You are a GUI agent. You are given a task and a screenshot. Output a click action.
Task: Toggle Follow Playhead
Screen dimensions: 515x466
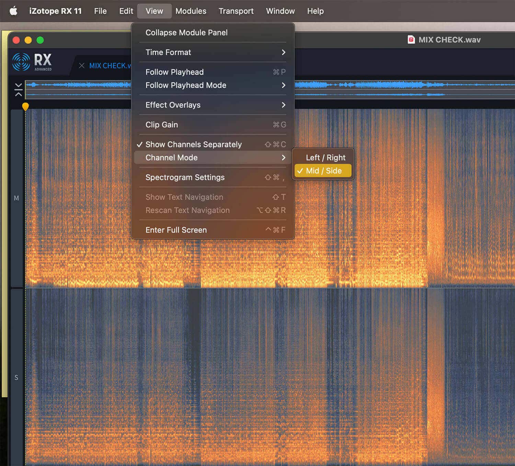pyautogui.click(x=213, y=72)
